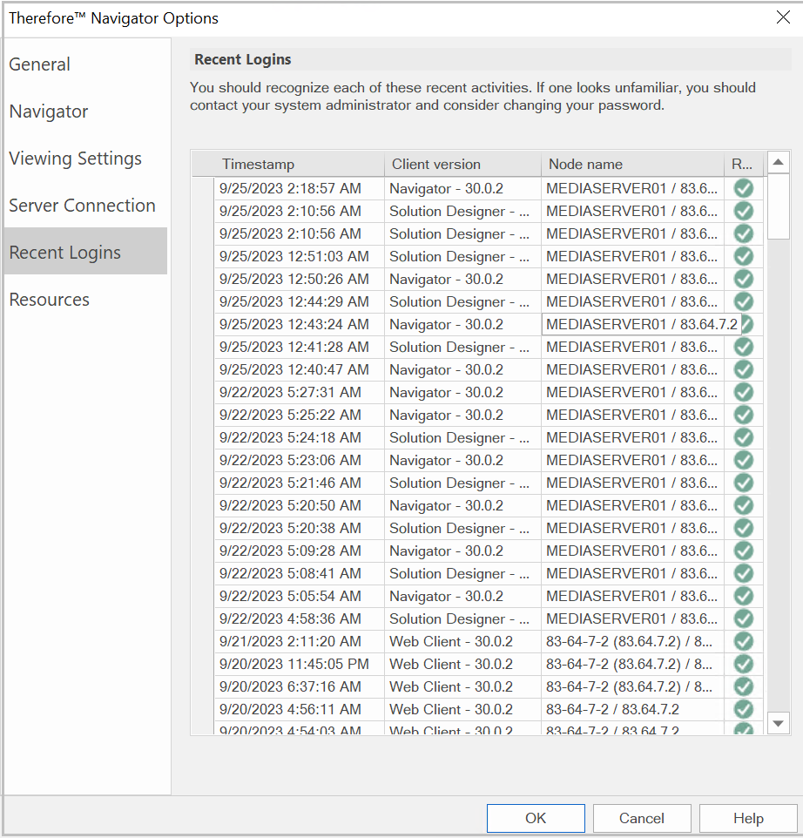Click node name 83-64-7-2 / 83.64.7.2 on the 4:56:11 AM row
803x838 pixels.
[632, 709]
